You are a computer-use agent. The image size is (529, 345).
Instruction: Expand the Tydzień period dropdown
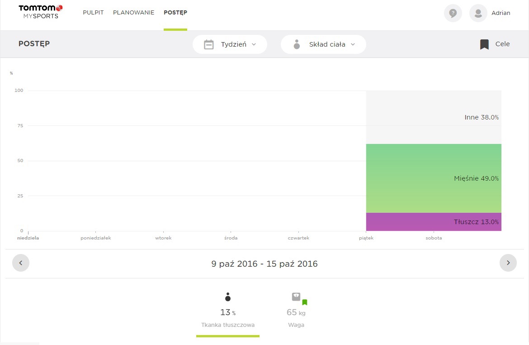click(x=230, y=44)
